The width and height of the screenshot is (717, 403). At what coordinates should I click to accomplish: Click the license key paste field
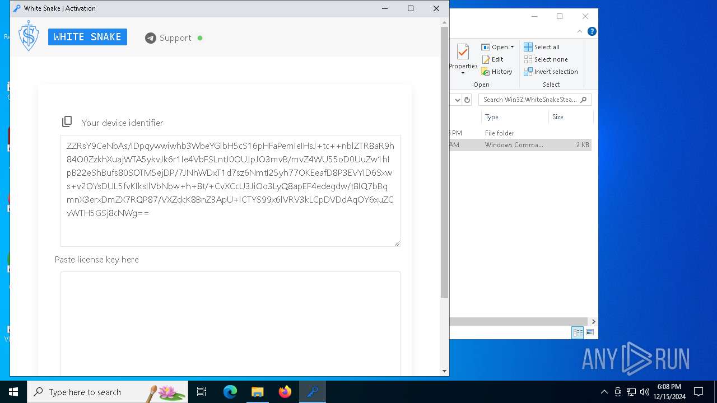pos(230,324)
